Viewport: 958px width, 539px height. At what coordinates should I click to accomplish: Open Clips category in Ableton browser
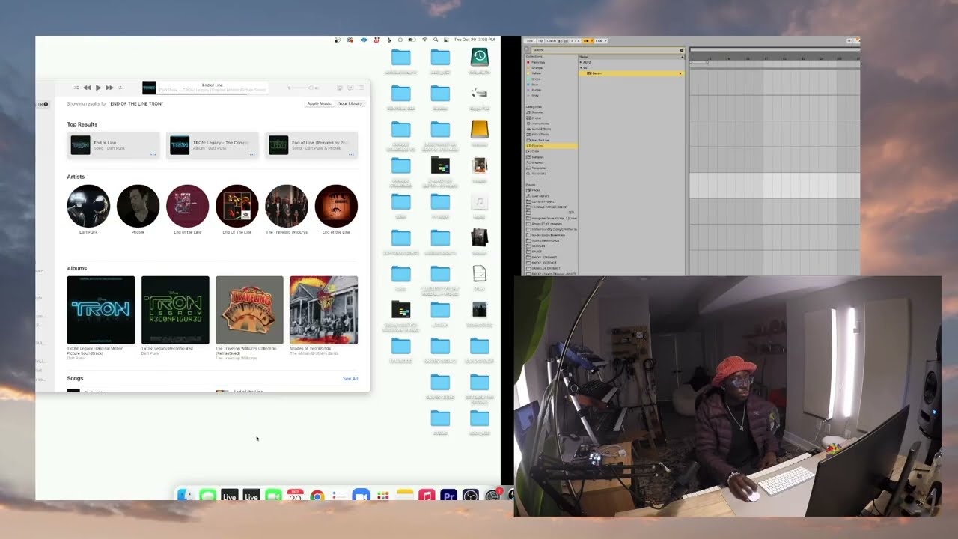pos(534,151)
